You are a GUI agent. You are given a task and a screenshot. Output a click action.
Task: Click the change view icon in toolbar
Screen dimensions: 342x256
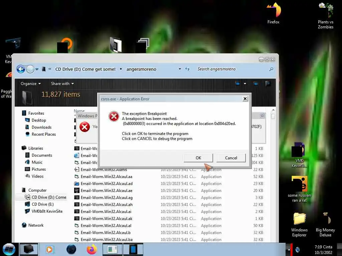[237, 84]
